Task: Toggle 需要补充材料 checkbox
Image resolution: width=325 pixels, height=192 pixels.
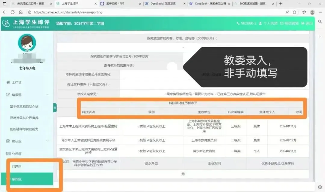Action: pyautogui.click(x=193, y=94)
